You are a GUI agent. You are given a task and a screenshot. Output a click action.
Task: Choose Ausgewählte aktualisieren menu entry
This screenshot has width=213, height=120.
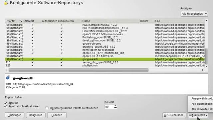(x=202, y=99)
